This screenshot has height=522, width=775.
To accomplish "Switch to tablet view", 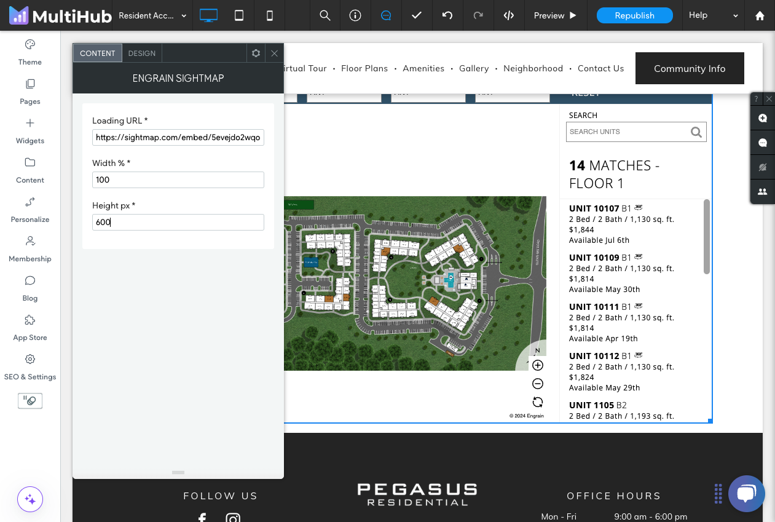I will coord(239,15).
